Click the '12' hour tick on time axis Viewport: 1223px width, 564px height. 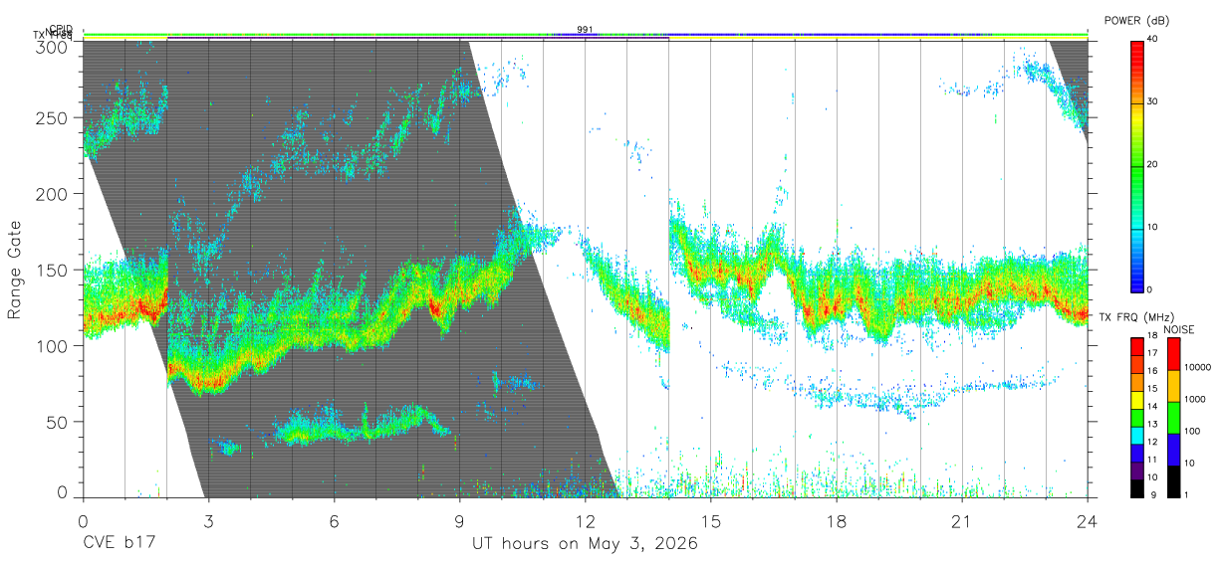pos(585,522)
